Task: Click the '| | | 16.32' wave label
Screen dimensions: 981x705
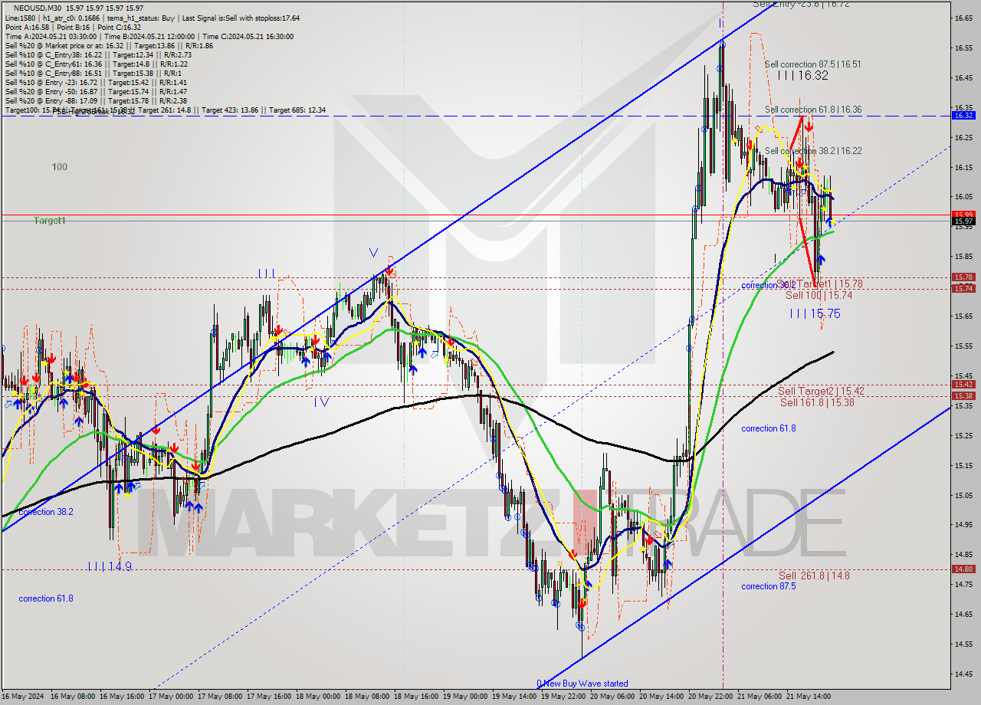Action: (802, 75)
